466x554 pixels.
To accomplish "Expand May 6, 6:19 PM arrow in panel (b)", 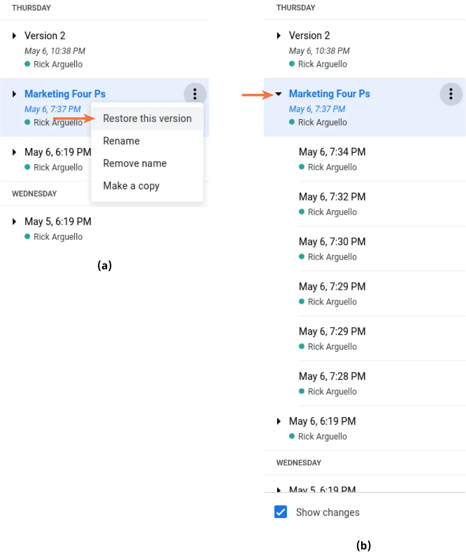I will [279, 421].
